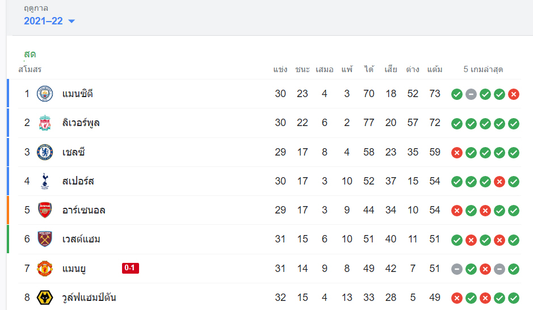Click the Chelsea club crest
Image resolution: width=533 pixels, height=310 pixels.
[x=45, y=152]
